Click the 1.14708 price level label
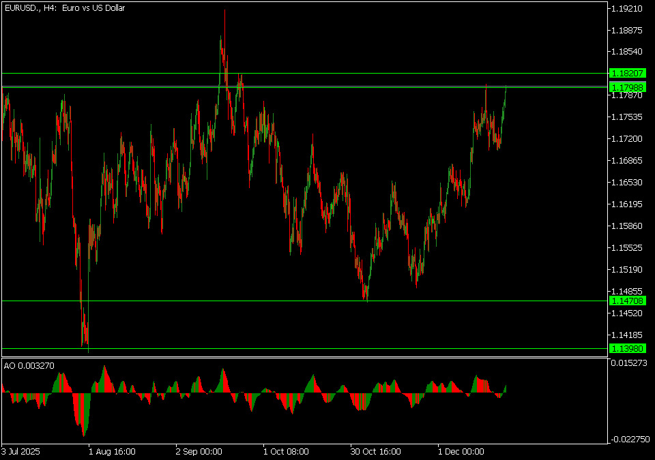 click(626, 301)
